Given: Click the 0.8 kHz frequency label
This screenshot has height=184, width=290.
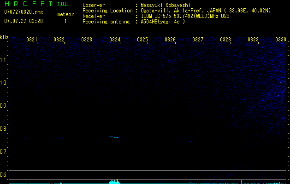Looking at the screenshot, I should pyautogui.click(x=3, y=129).
